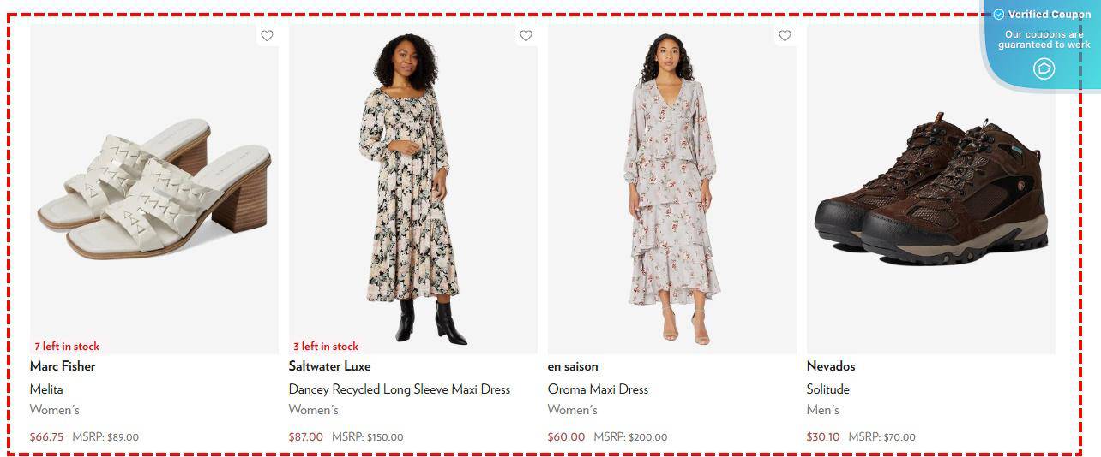
Task: Open the Melita product link
Action: coord(46,389)
